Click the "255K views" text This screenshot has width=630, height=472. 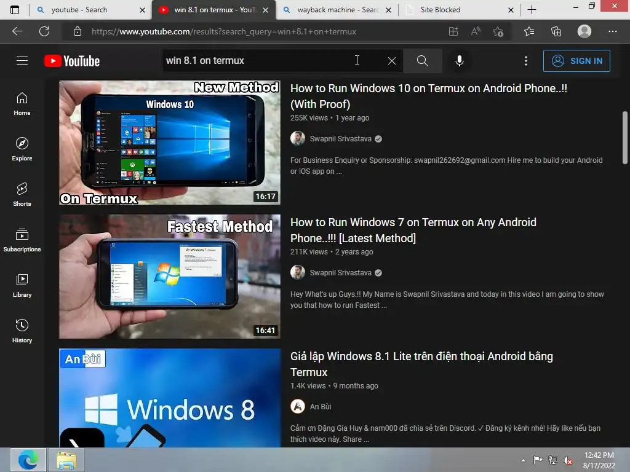309,117
